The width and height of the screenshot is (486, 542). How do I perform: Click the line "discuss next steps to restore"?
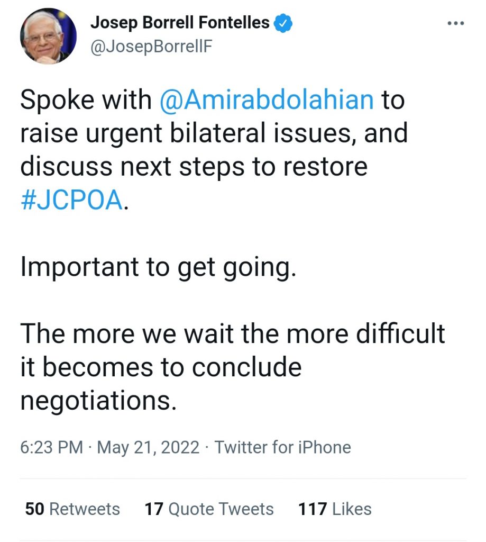[x=194, y=167]
